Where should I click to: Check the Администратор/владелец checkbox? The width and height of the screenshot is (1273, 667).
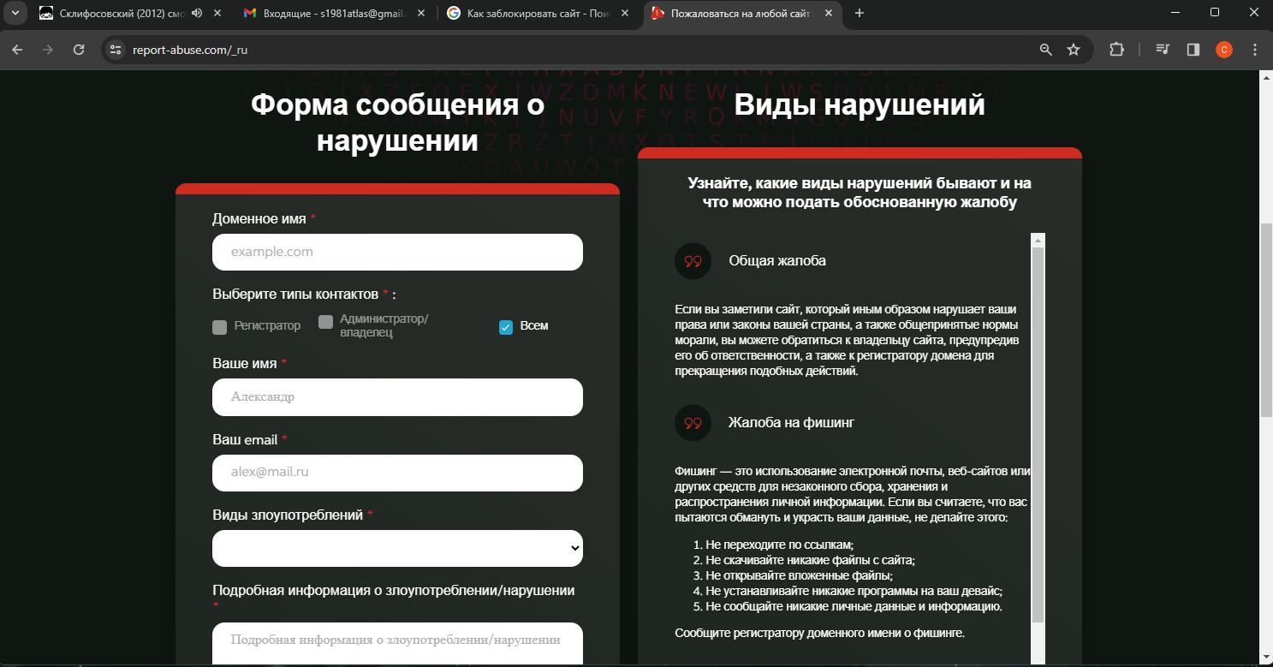[x=325, y=322]
